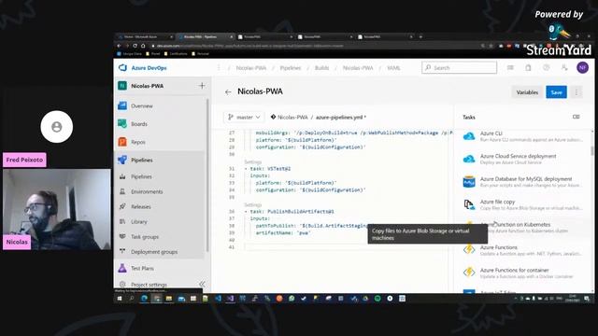
Task: Click the plus icon next to Nicolas-PWA
Action: [202, 86]
